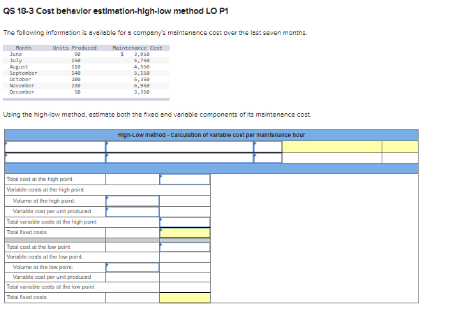Viewport: 457px width, 311px height.
Task: Click the 'December' month row label
Action: (22, 92)
